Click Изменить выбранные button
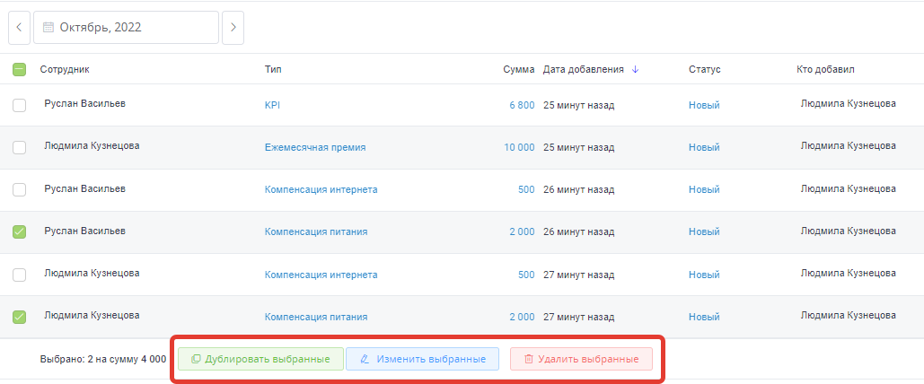The width and height of the screenshot is (924, 384). pyautogui.click(x=423, y=359)
